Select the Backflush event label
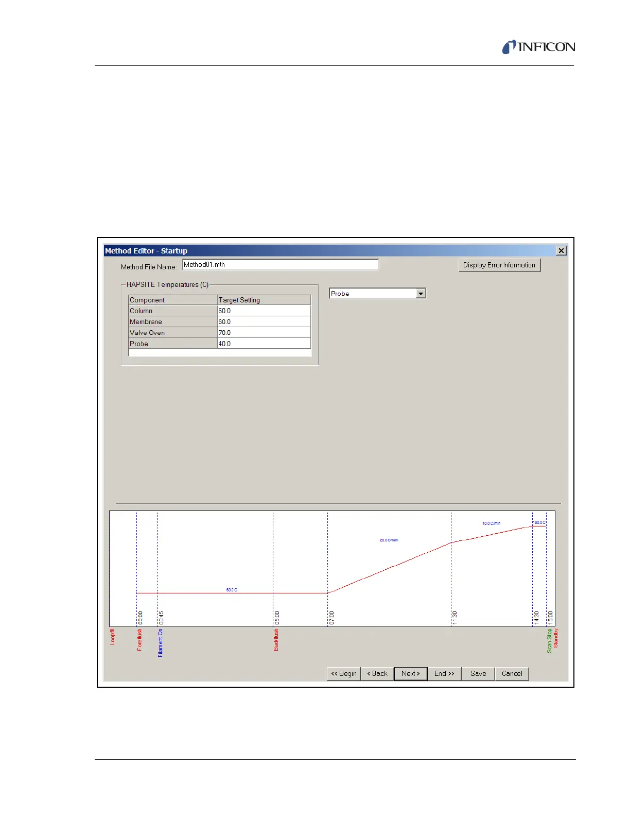The height and width of the screenshot is (816, 629). tap(276, 640)
